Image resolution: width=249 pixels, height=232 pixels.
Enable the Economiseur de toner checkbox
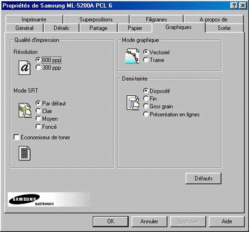(16, 137)
